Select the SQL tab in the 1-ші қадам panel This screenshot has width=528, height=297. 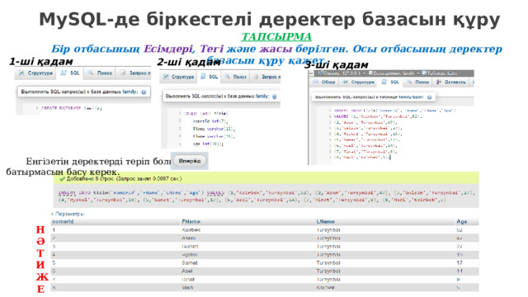[70, 73]
